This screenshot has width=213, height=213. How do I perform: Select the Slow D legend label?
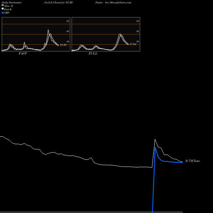coord(9,6)
